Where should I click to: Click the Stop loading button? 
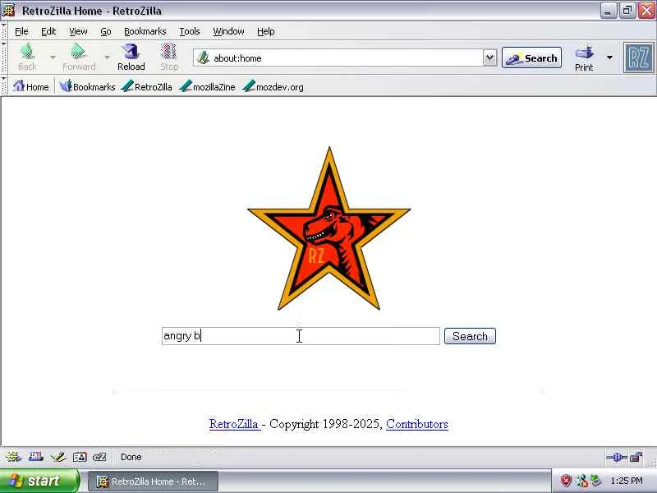[x=169, y=58]
